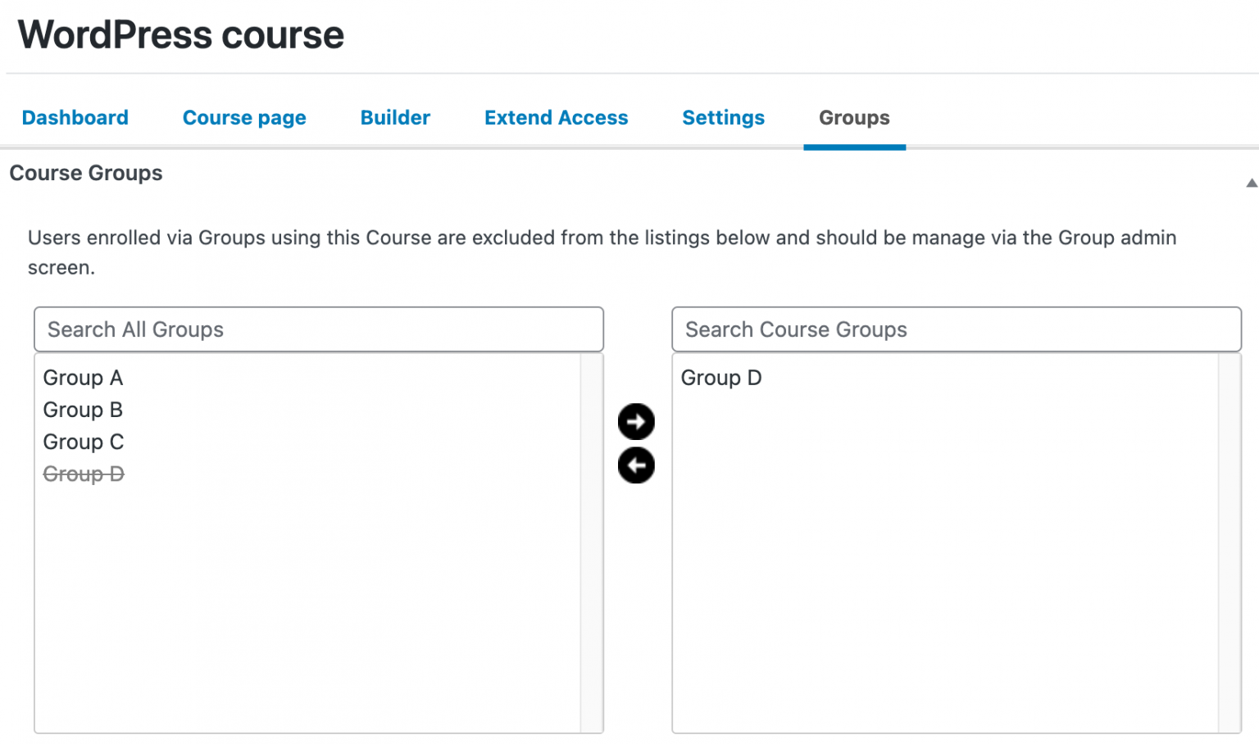Click the Course Groups section heading

pyautogui.click(x=86, y=173)
